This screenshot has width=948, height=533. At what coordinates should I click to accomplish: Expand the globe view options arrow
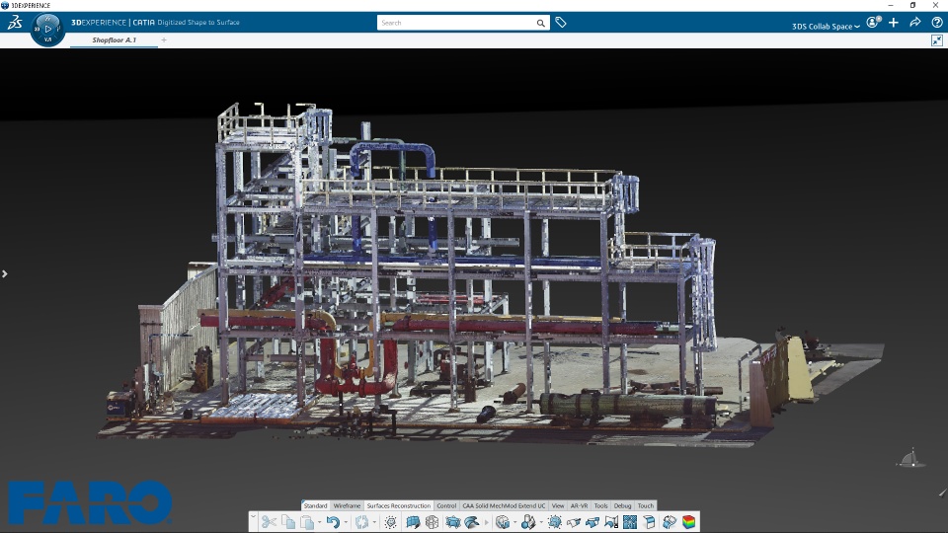coord(515,522)
